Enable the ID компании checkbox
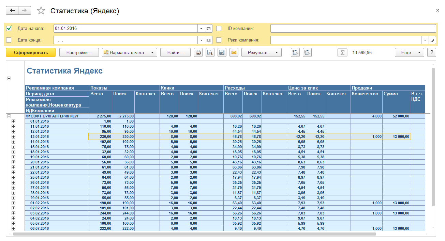The image size is (445, 241). [x=219, y=28]
